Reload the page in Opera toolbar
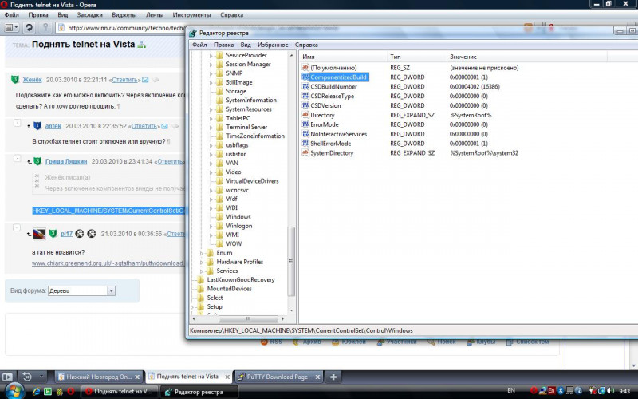 [x=29, y=28]
